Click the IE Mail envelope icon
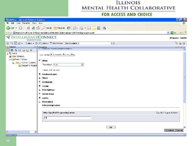This screenshot has height=146, width=195. coord(75,28)
